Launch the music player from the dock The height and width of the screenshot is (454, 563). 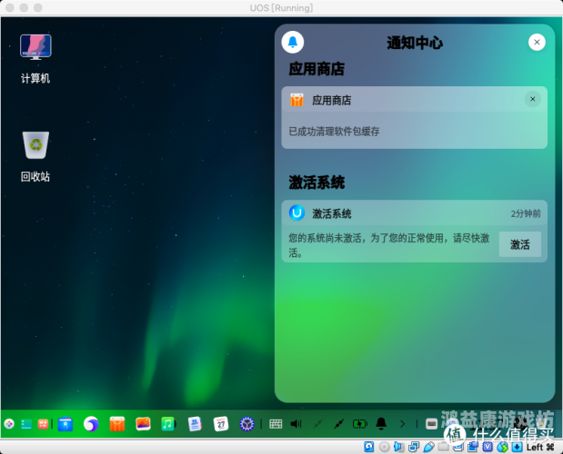tap(168, 424)
